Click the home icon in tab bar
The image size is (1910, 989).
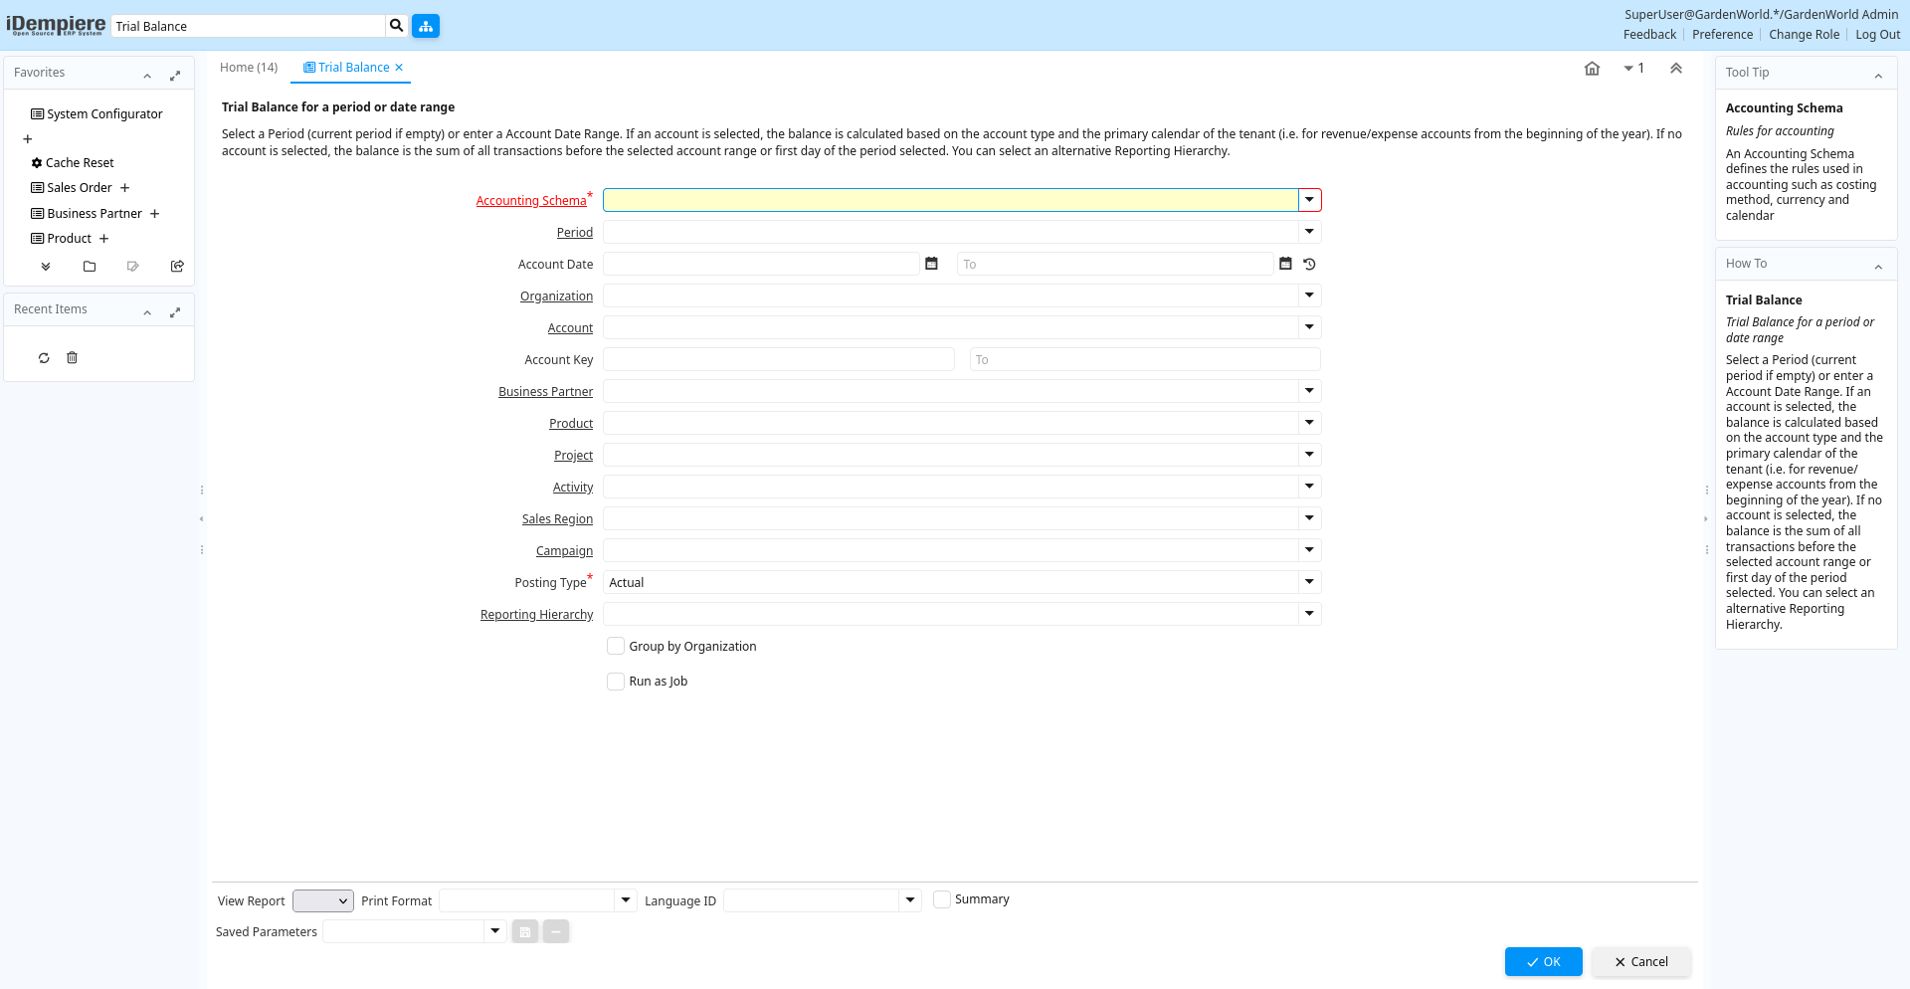click(1592, 69)
